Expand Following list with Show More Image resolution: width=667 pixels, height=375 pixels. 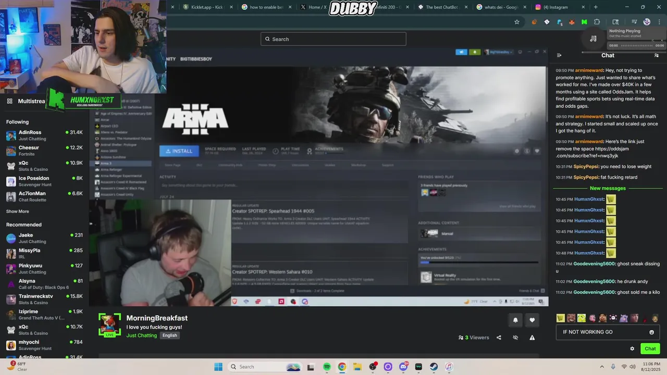point(18,211)
